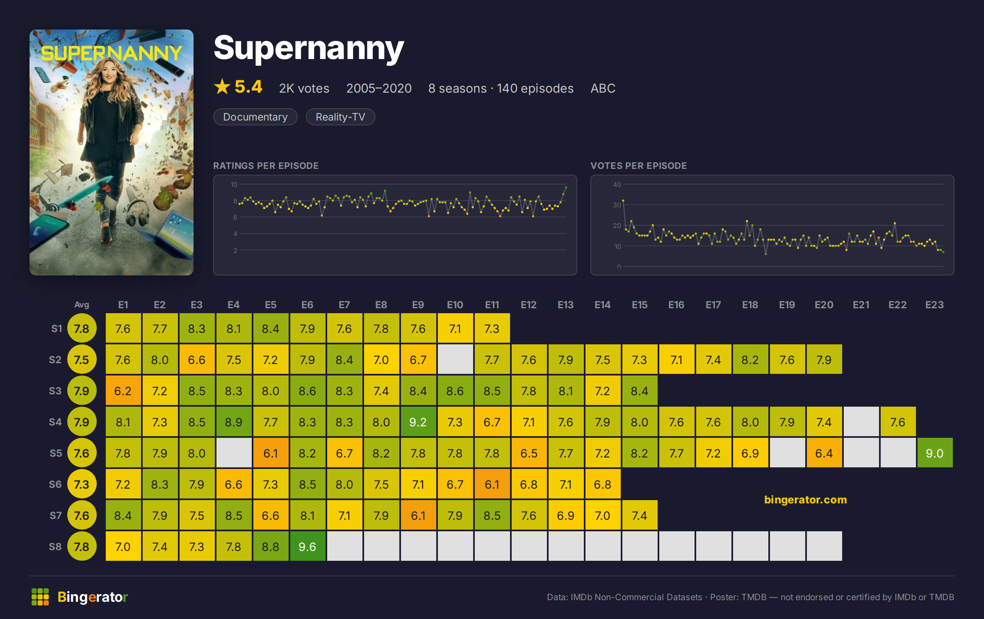984x619 pixels.
Task: Select the S8 E6 cell rated 9.6
Action: click(307, 546)
